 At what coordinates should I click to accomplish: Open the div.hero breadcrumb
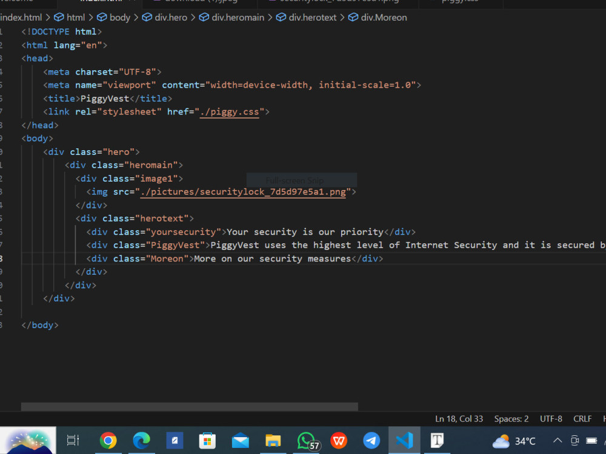coord(165,18)
